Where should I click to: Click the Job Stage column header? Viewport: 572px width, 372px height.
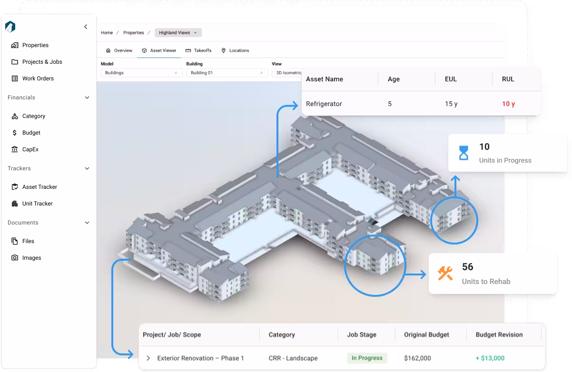[x=362, y=335]
